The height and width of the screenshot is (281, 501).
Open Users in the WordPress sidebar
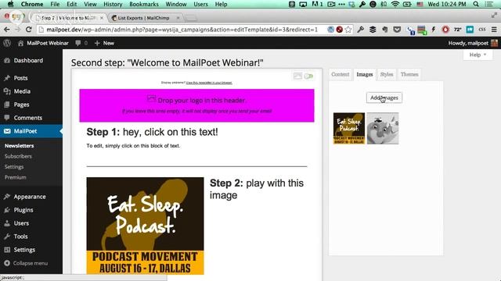(x=21, y=223)
